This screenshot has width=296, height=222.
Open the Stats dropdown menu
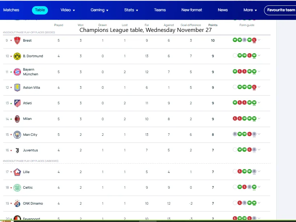click(x=131, y=10)
